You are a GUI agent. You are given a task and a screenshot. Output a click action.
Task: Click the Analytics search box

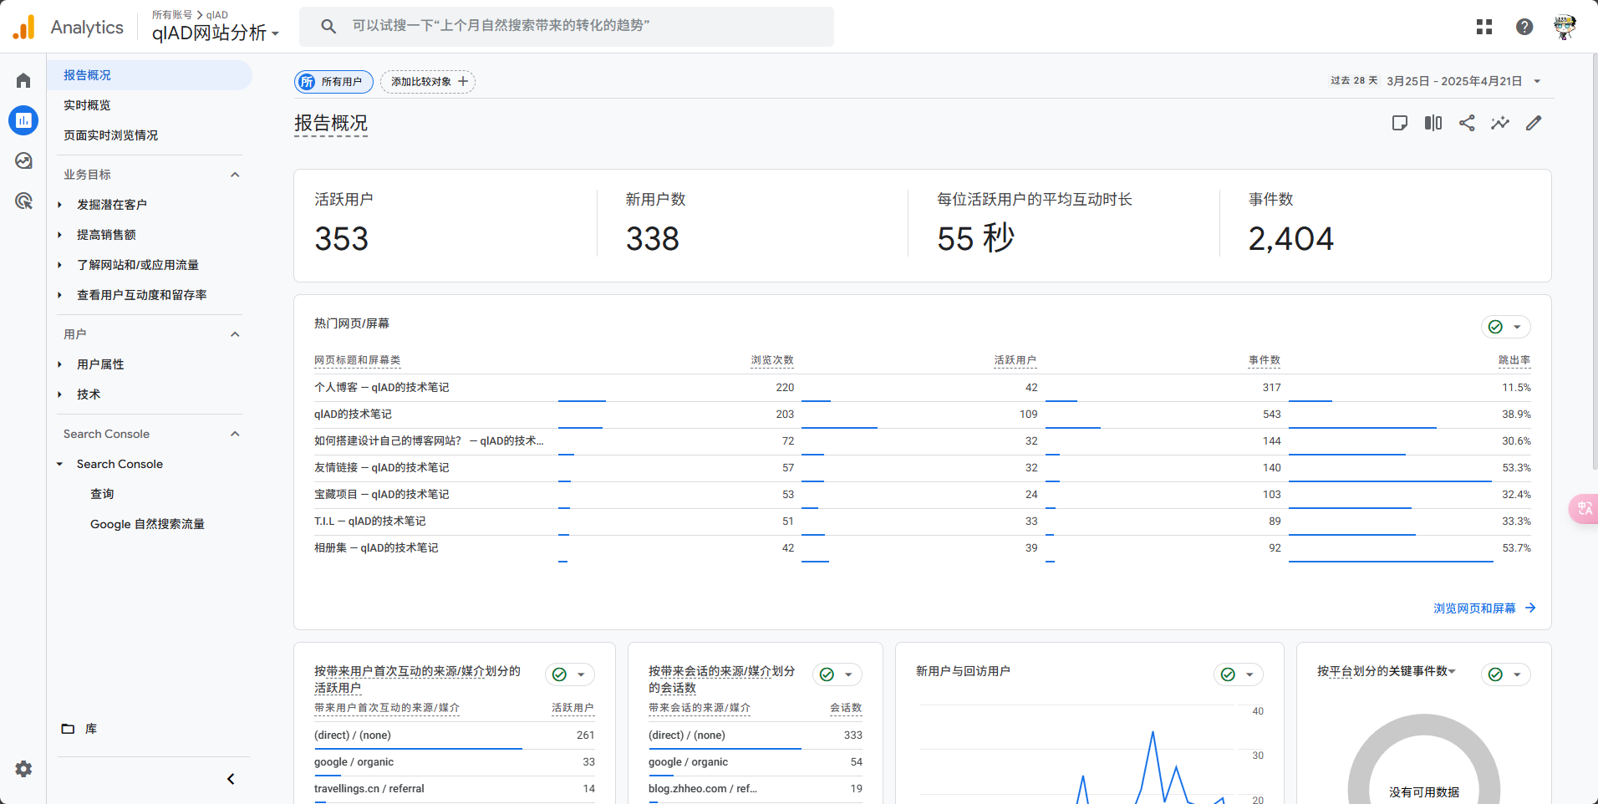pyautogui.click(x=567, y=26)
